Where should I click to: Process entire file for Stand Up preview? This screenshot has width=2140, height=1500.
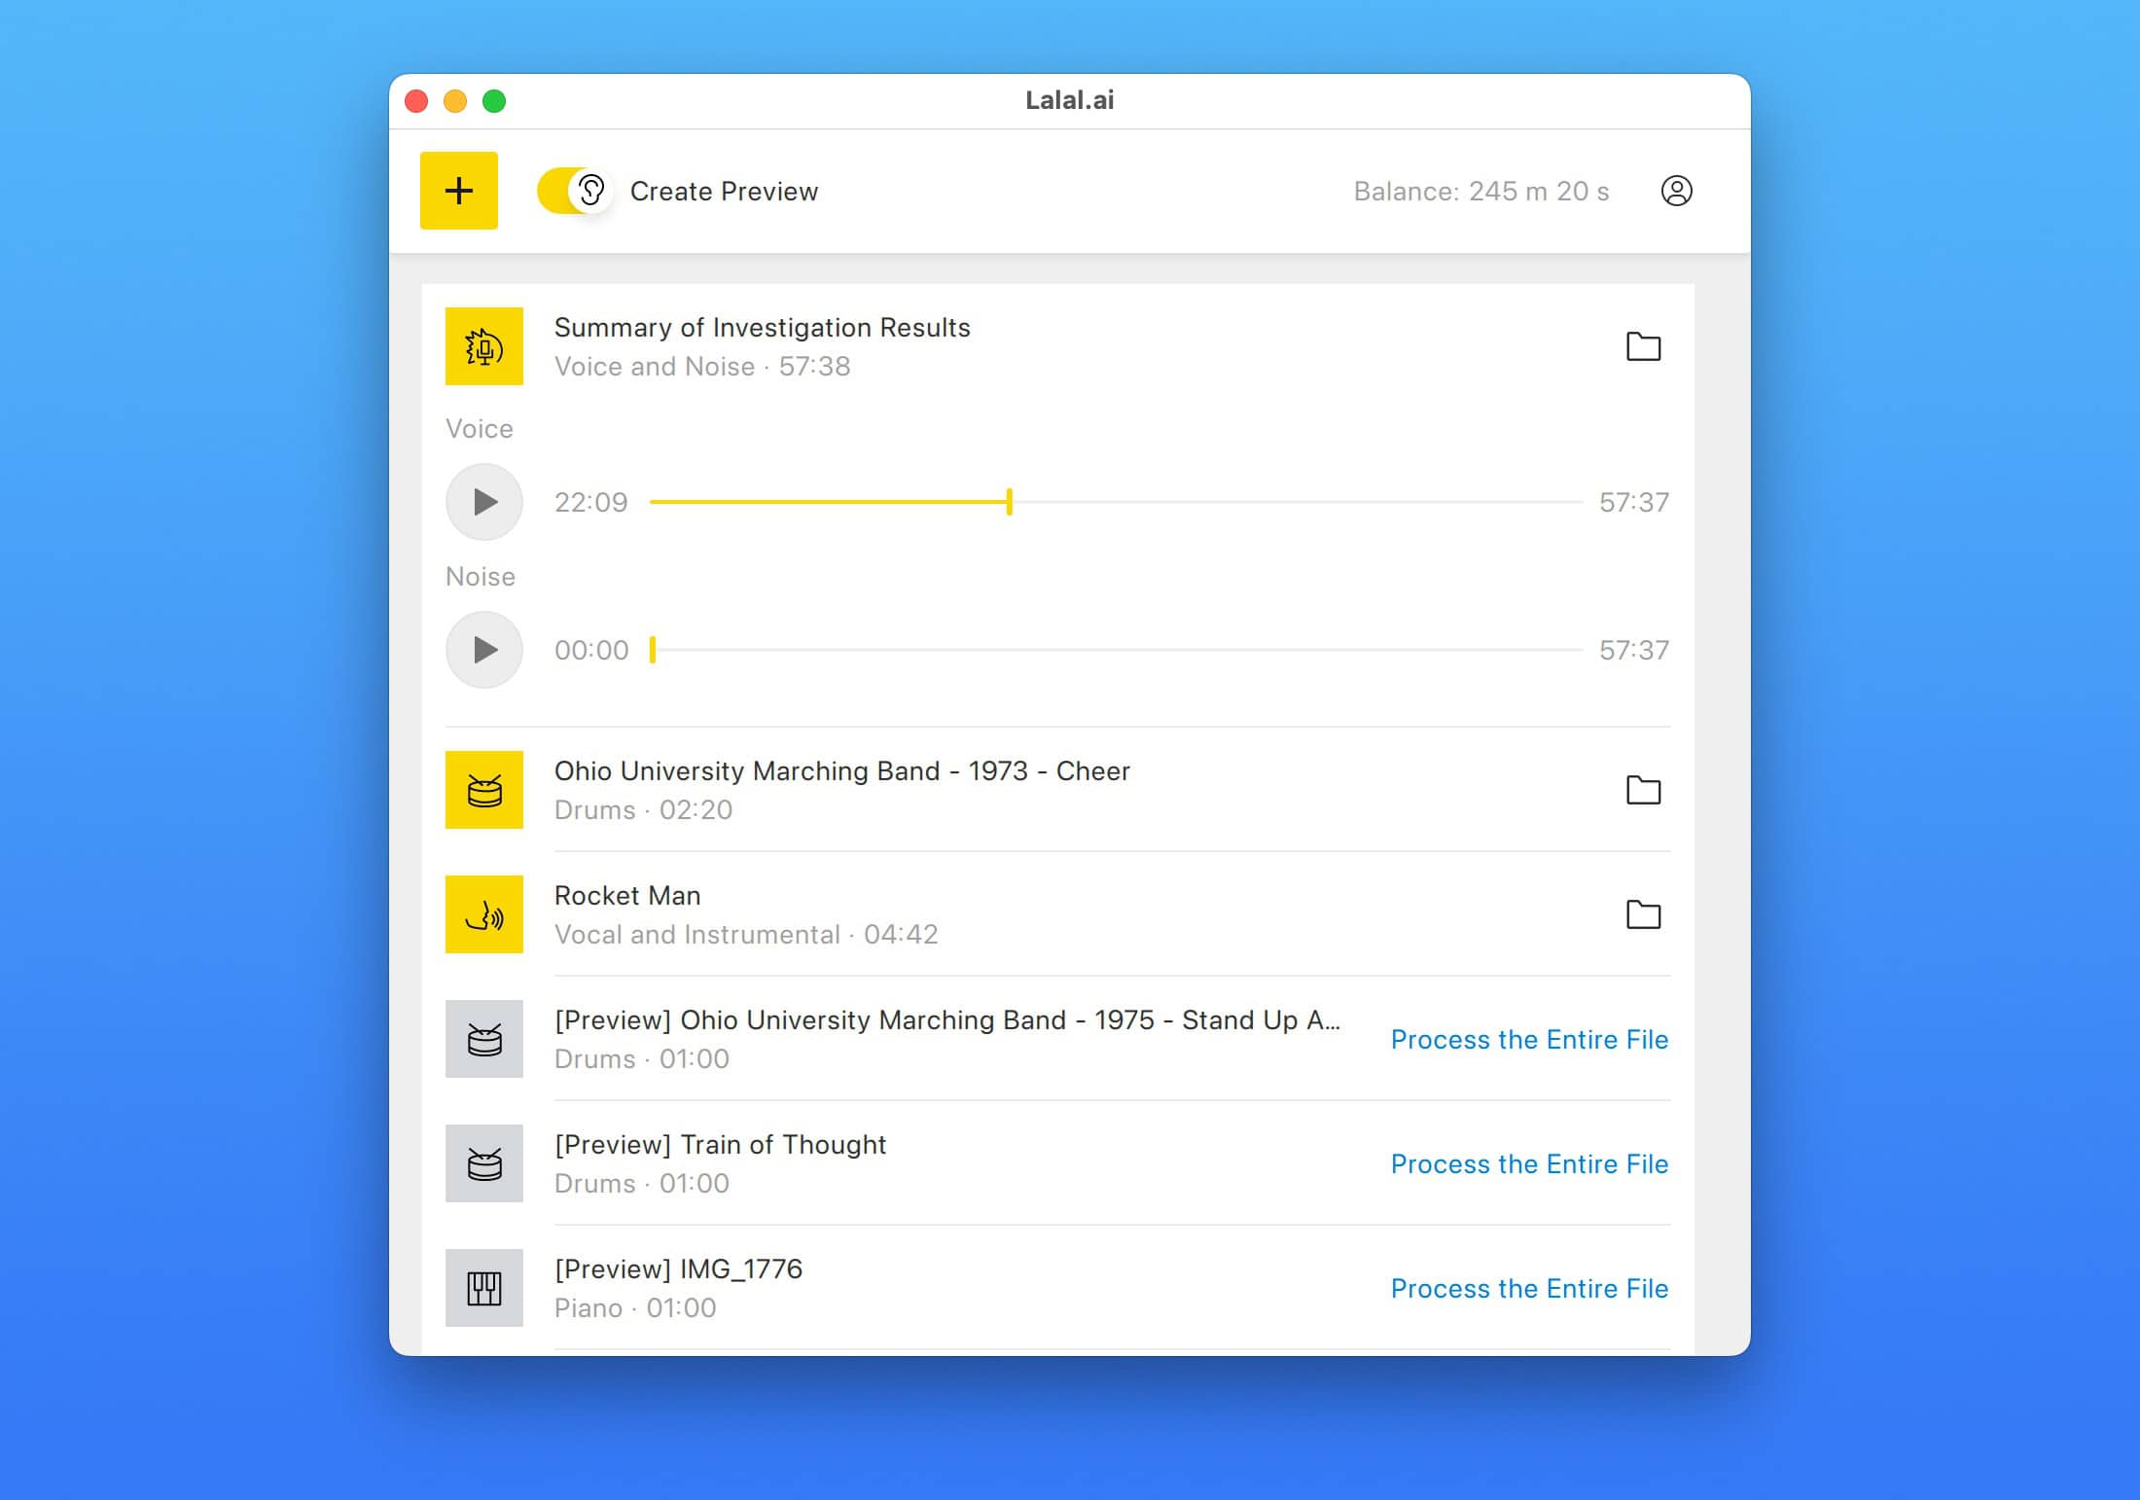tap(1528, 1039)
